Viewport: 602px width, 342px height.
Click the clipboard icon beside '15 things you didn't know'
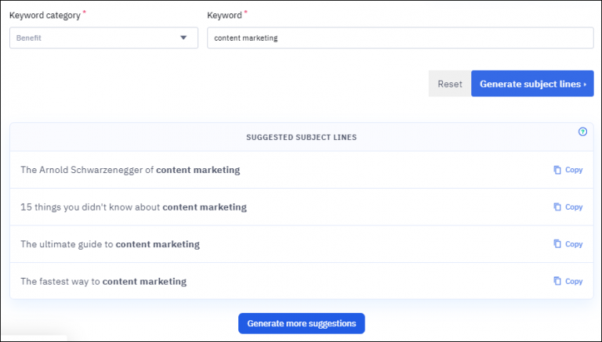click(557, 207)
